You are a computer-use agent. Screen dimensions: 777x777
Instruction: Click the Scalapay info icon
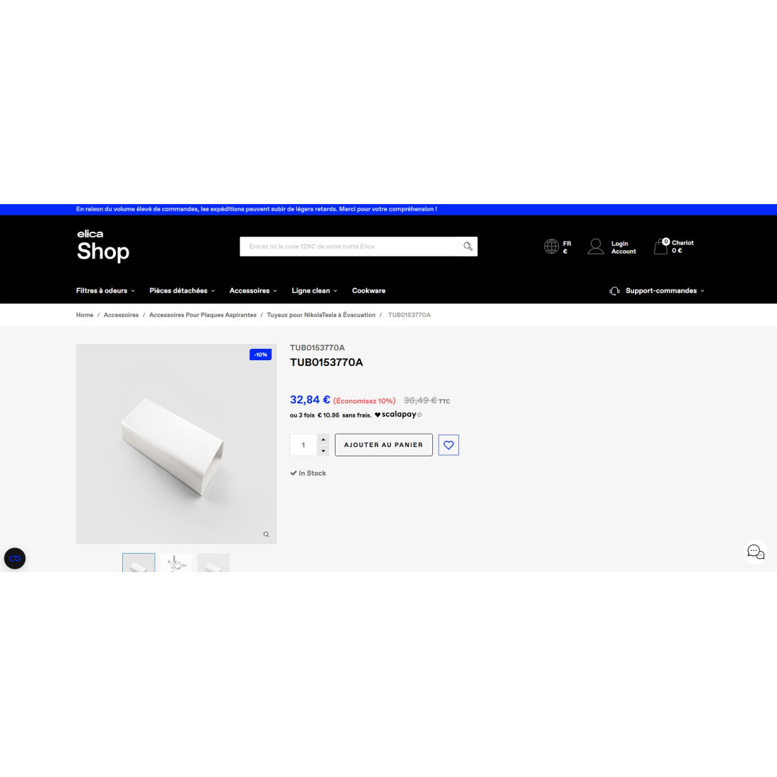[x=419, y=415]
